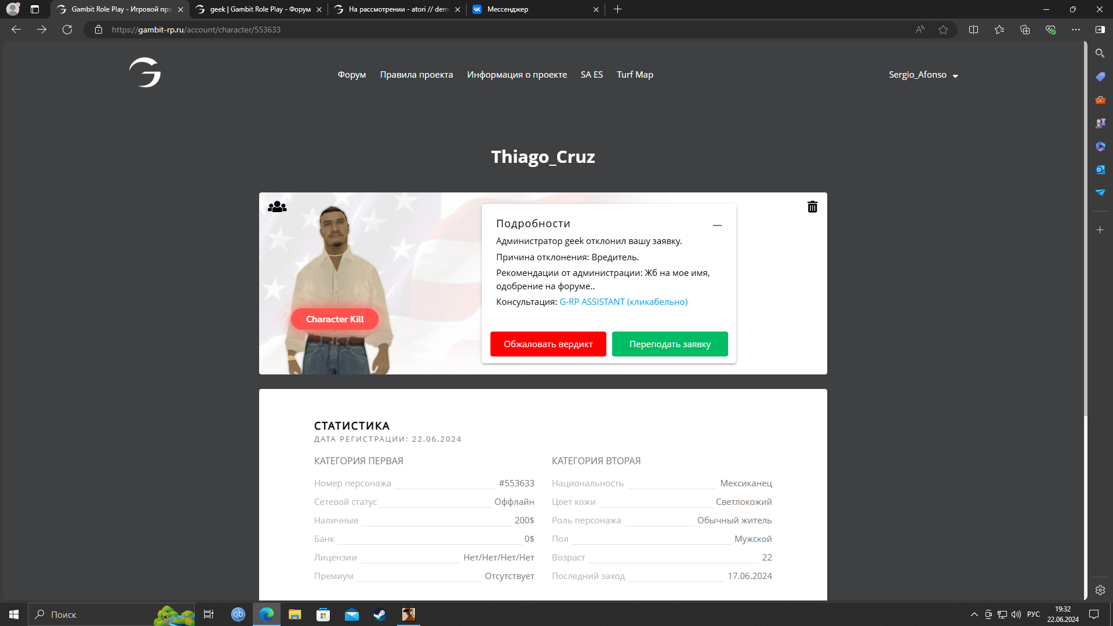Click the Gambit G logo
The width and height of the screenshot is (1113, 626).
(145, 73)
